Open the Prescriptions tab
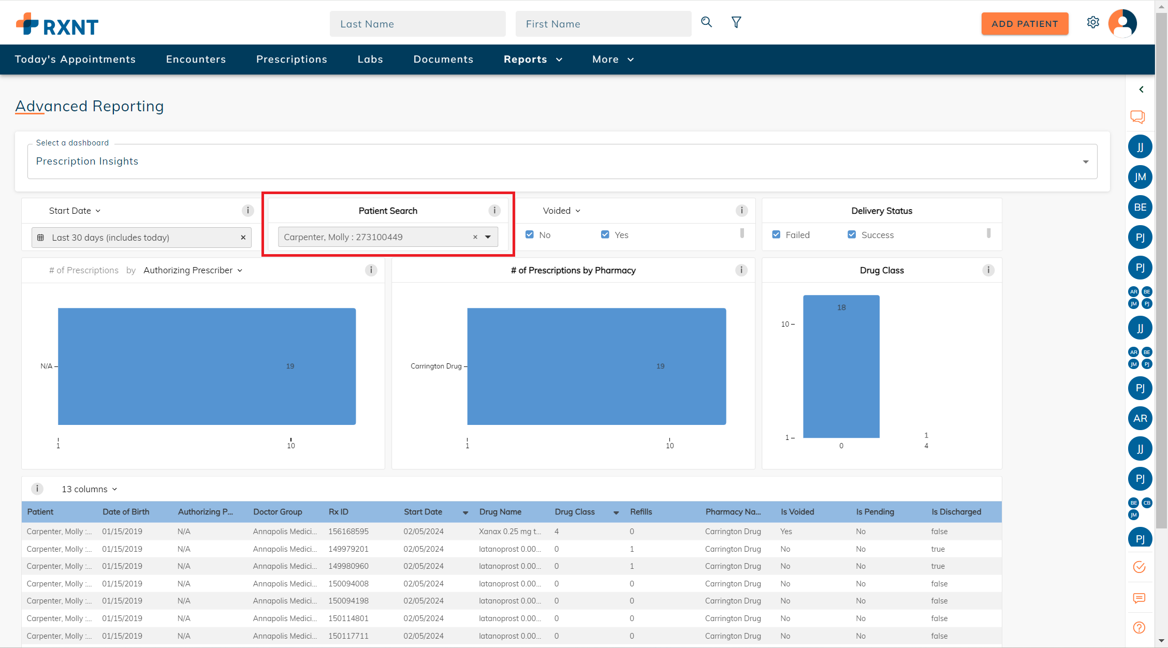1168x648 pixels. (x=291, y=60)
